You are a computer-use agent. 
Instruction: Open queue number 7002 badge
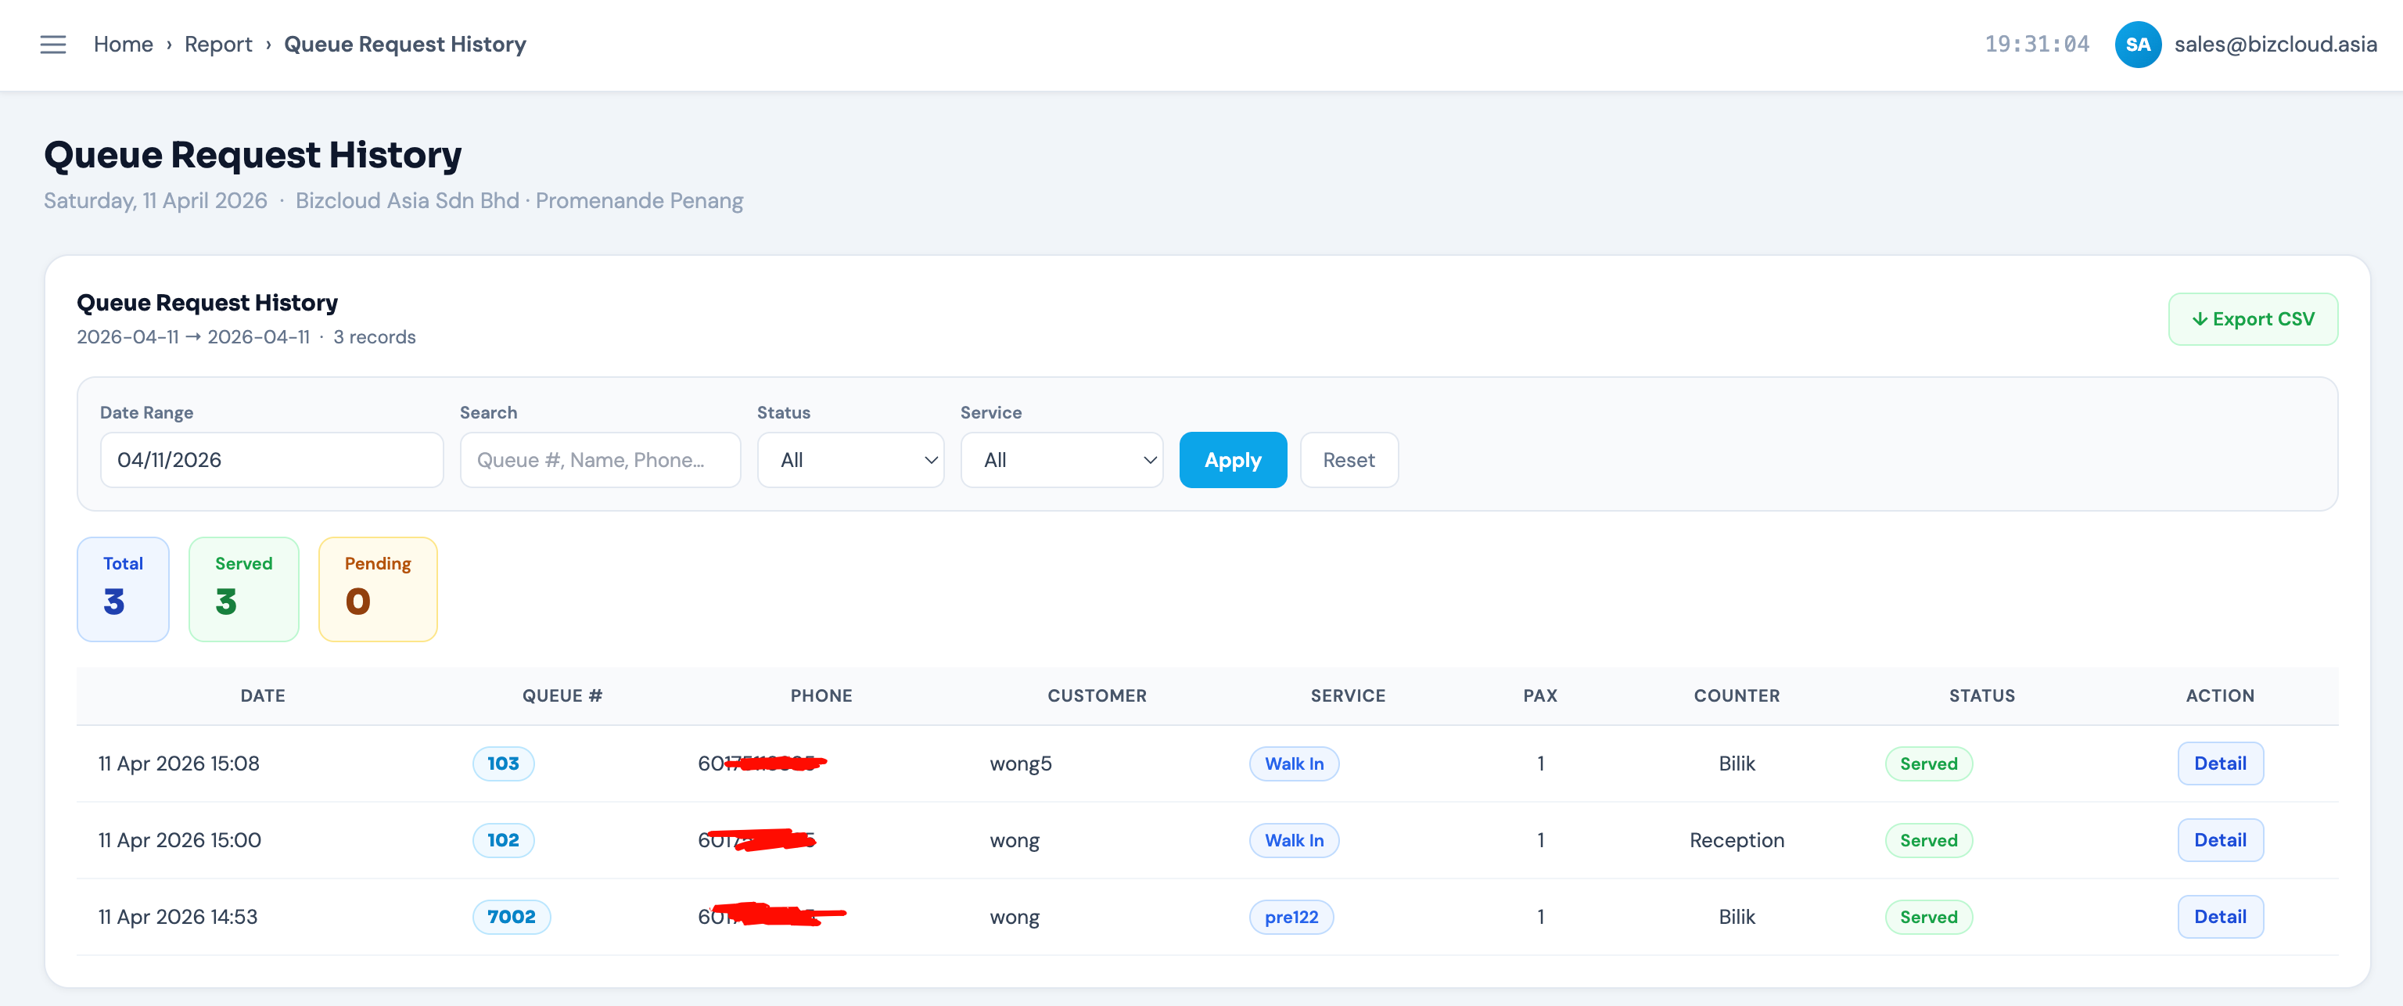coord(512,916)
